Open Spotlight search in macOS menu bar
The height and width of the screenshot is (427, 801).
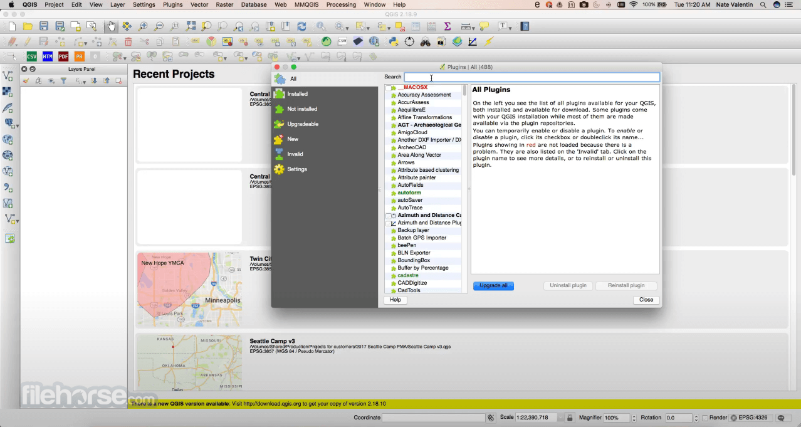coord(763,4)
